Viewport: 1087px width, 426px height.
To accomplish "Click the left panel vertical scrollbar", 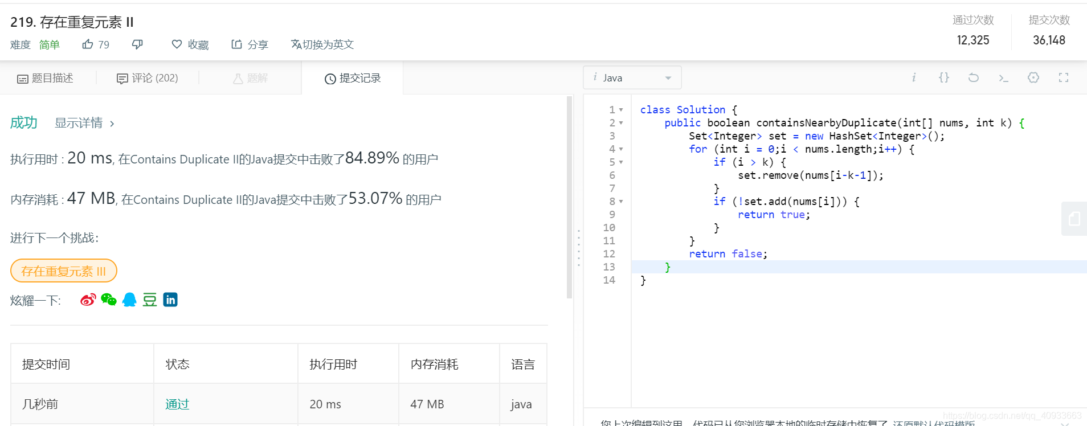I will click(569, 197).
